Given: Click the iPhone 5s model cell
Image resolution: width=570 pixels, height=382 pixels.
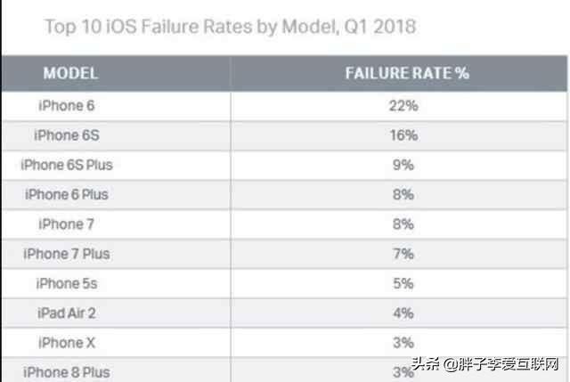Looking at the screenshot, I should [x=66, y=283].
